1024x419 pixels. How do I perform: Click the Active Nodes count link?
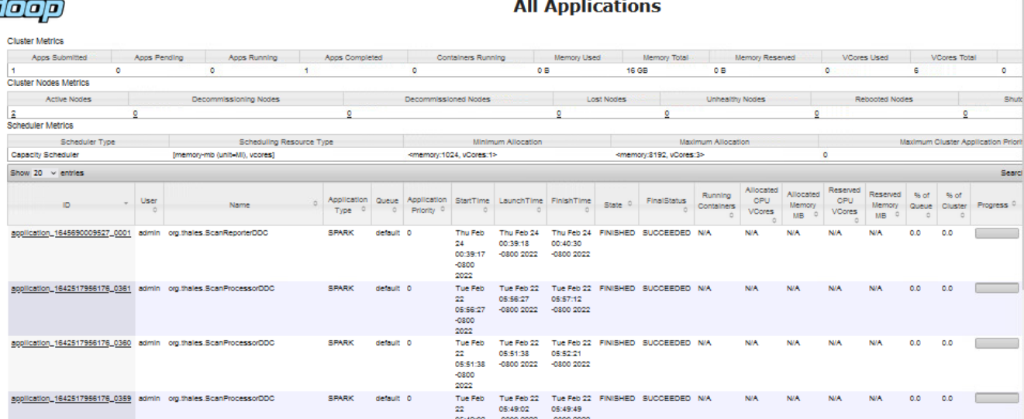point(12,113)
